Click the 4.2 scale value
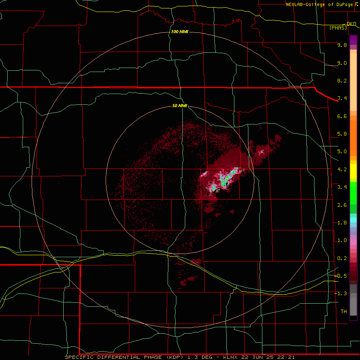The height and width of the screenshot is (360, 360). tap(342, 170)
